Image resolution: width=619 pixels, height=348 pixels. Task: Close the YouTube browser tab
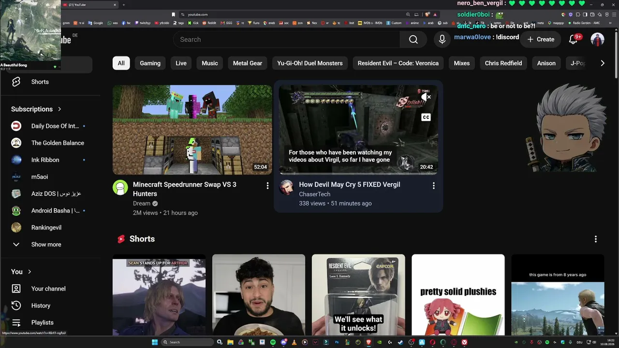click(115, 5)
